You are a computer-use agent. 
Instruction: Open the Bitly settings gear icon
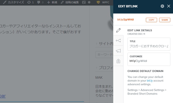pos(162,6)
